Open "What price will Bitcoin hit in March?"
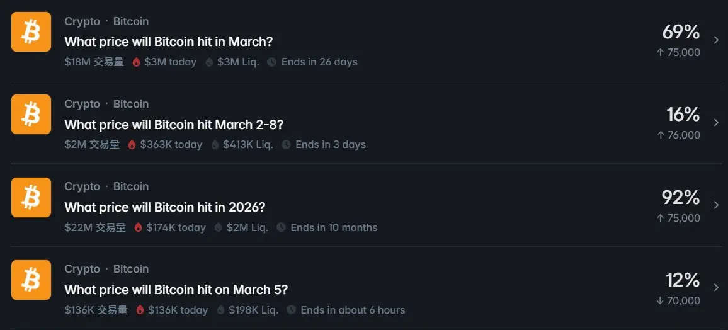The width and height of the screenshot is (728, 330). pyautogui.click(x=169, y=42)
